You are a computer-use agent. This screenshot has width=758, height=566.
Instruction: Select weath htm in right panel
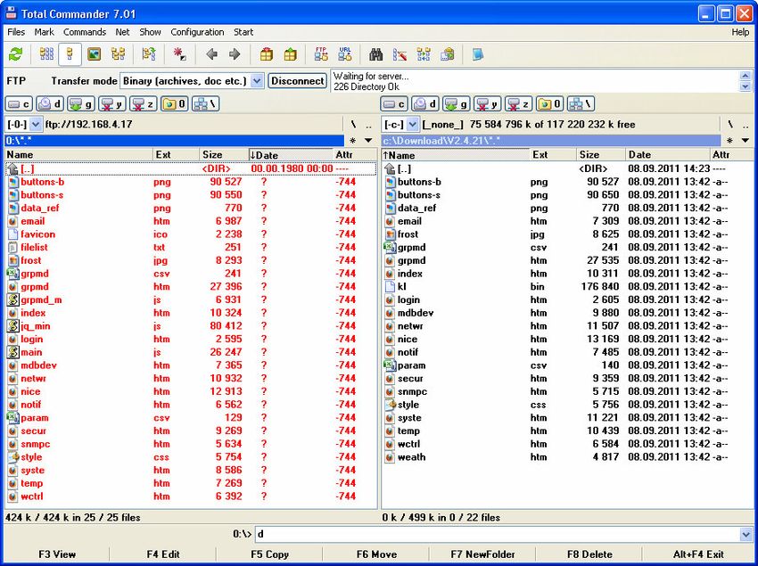pyautogui.click(x=566, y=457)
